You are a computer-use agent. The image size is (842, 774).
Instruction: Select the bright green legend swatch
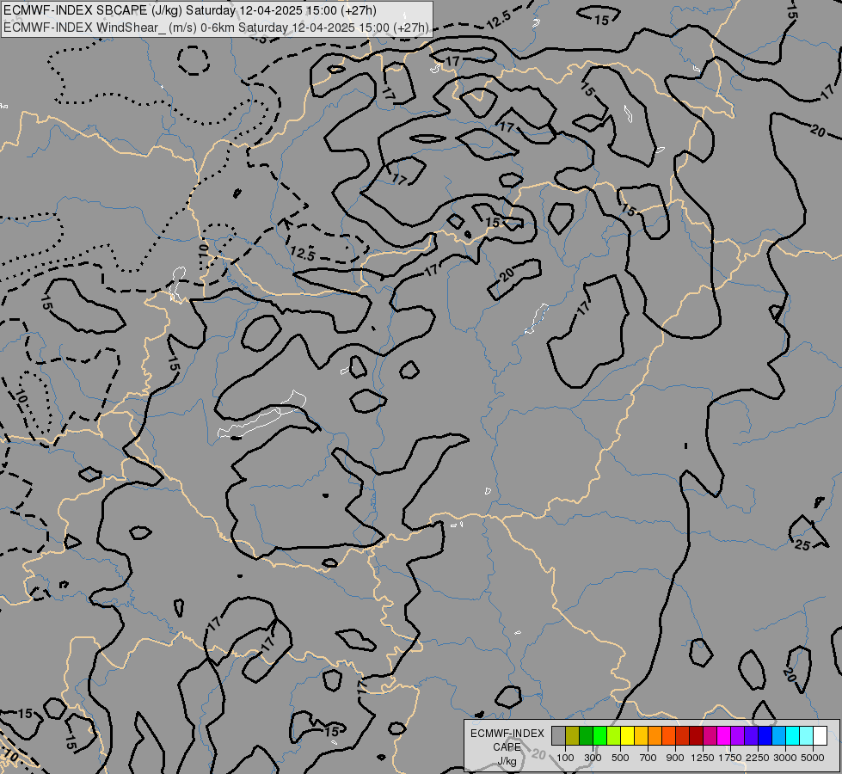coord(599,735)
